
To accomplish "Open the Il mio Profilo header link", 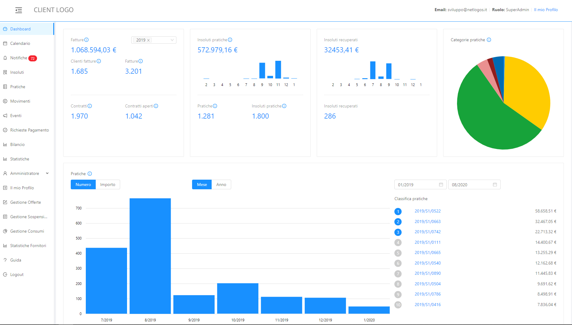I will [546, 10].
